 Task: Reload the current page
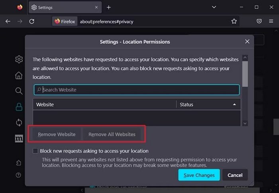click(31, 21)
